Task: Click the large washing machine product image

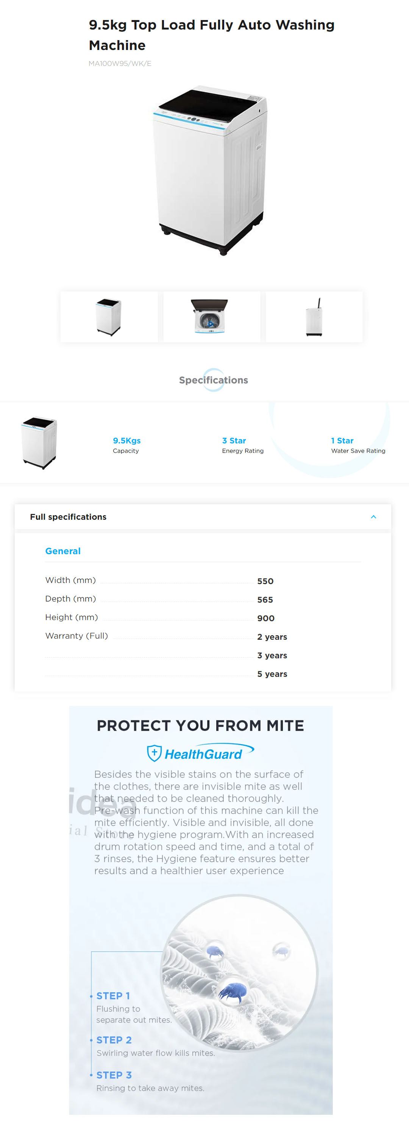Action: tap(210, 170)
